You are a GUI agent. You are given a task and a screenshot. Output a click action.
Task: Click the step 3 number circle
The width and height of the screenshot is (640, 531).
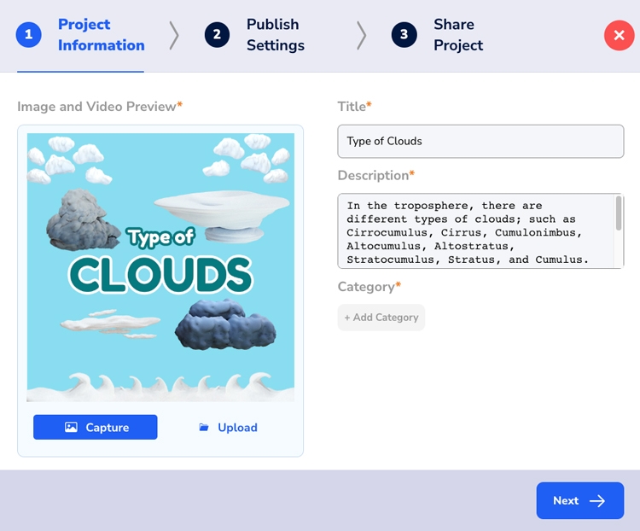tap(404, 35)
